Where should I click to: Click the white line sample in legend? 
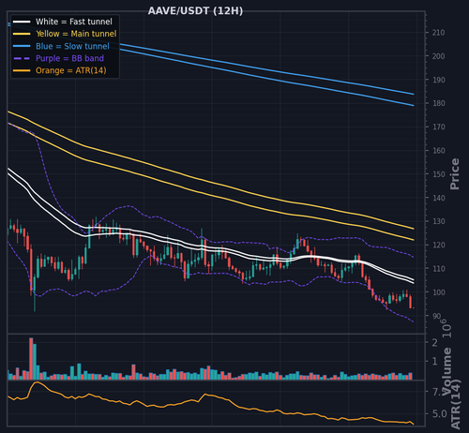[22, 22]
